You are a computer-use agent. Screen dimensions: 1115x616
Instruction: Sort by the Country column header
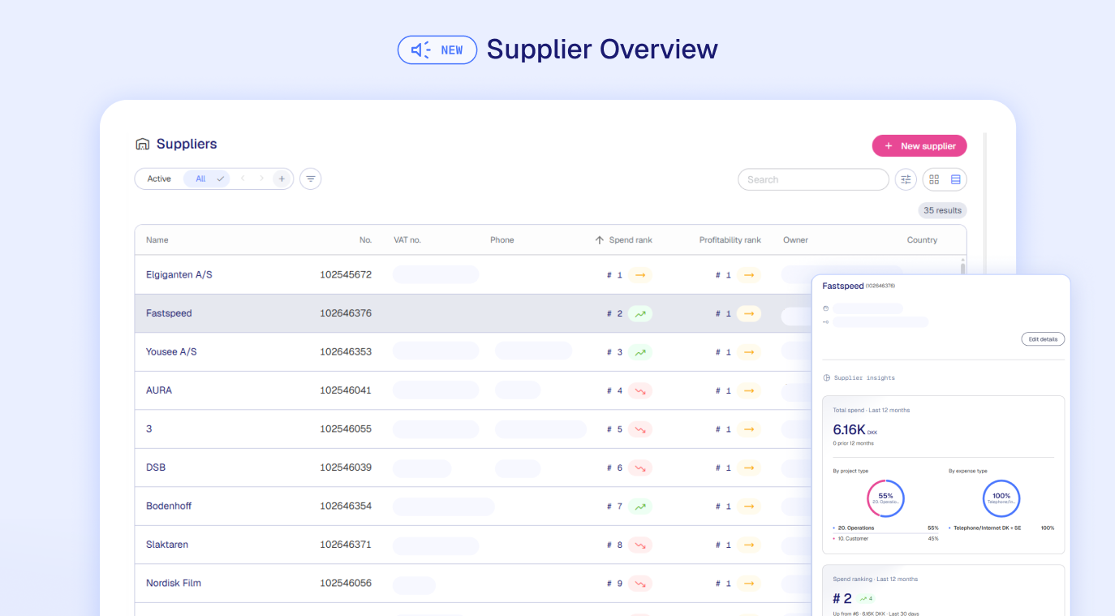tap(922, 240)
